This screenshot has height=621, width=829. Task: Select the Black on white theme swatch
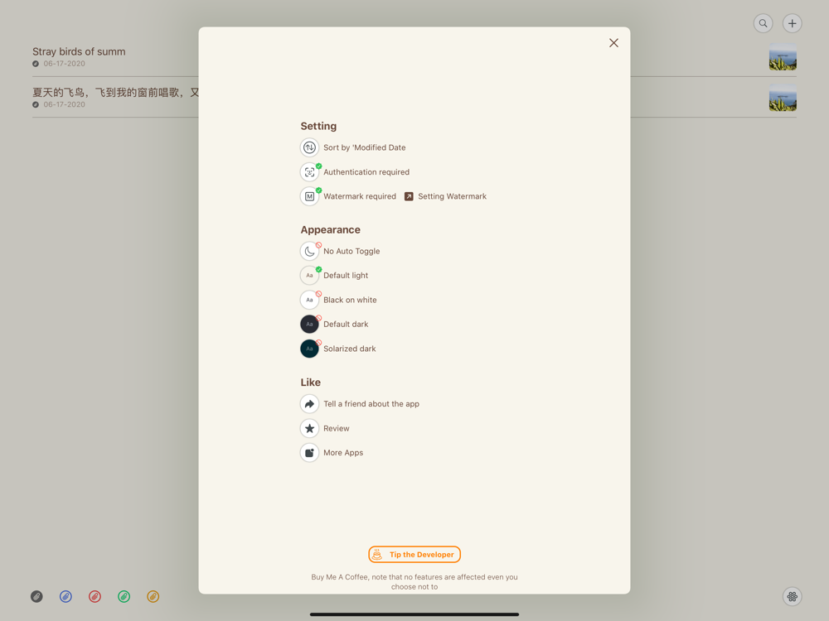pyautogui.click(x=309, y=300)
